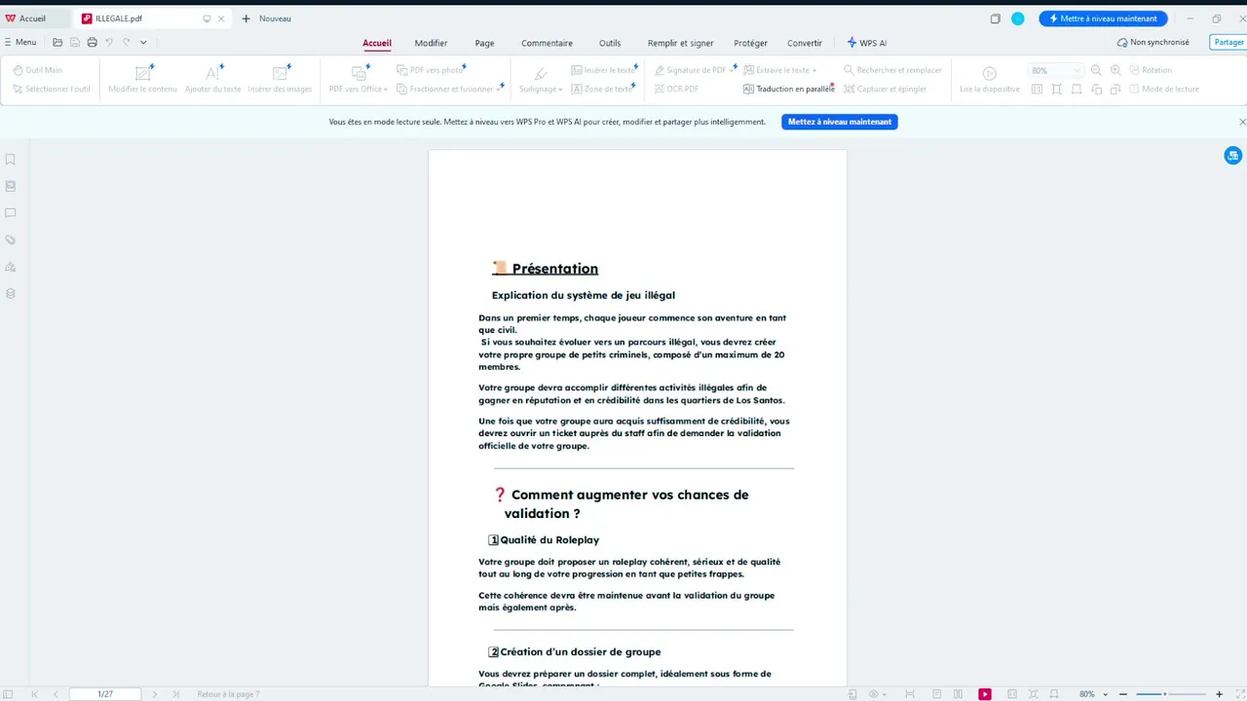1247x701 pixels.
Task: Open the attachments panel in left sidebar
Action: pos(11,240)
